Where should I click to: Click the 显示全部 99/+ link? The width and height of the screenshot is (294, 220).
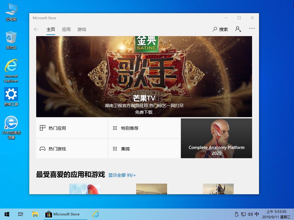tap(122, 175)
